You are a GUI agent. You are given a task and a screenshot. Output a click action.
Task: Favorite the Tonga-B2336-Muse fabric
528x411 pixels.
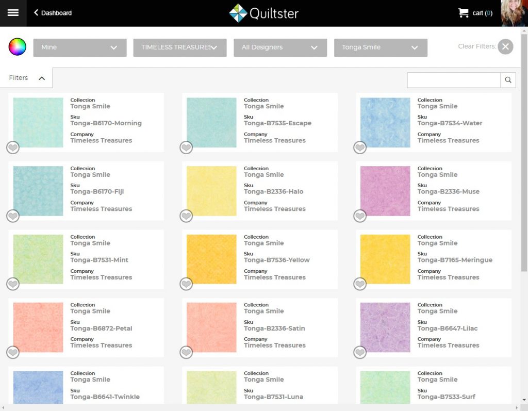[360, 216]
